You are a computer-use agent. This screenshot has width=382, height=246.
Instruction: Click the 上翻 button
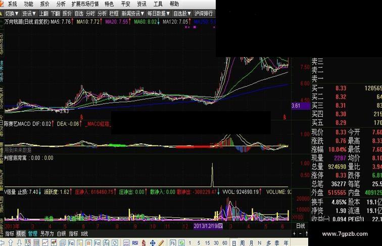pyautogui.click(x=44, y=14)
